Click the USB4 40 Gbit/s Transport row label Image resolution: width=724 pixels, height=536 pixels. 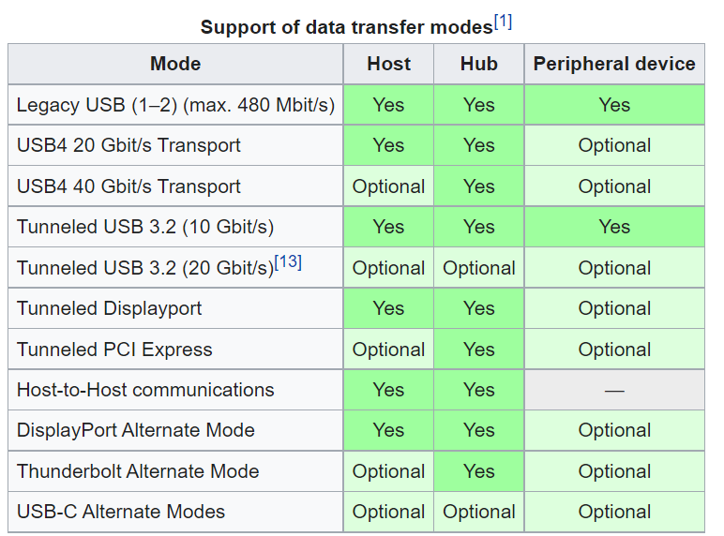click(x=128, y=186)
